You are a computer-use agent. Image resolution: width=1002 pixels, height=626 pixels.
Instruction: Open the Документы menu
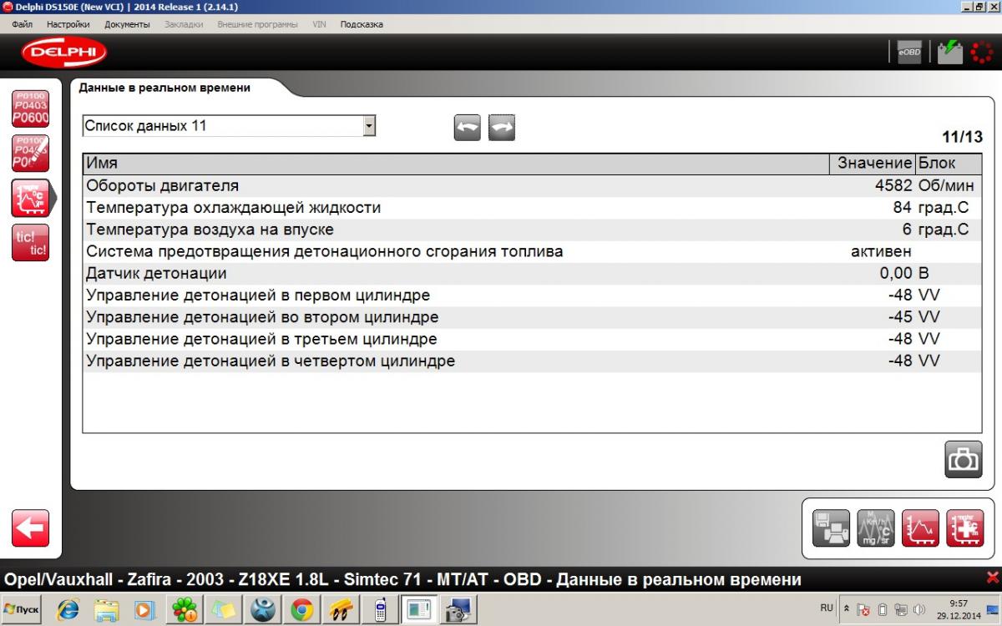click(x=127, y=24)
